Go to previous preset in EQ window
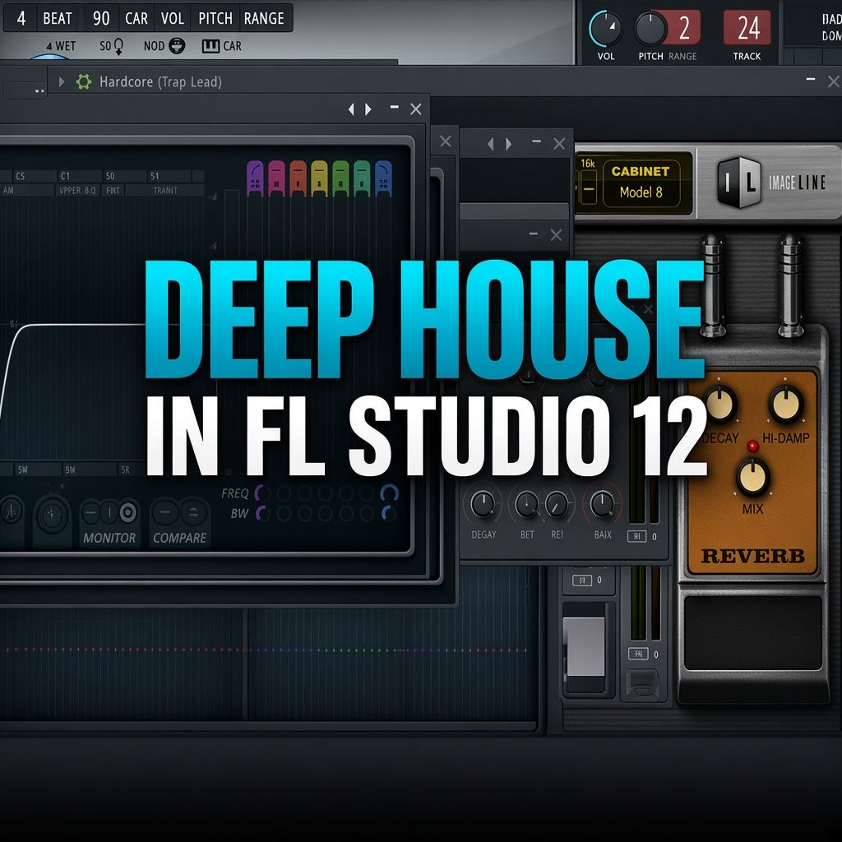 (351, 109)
